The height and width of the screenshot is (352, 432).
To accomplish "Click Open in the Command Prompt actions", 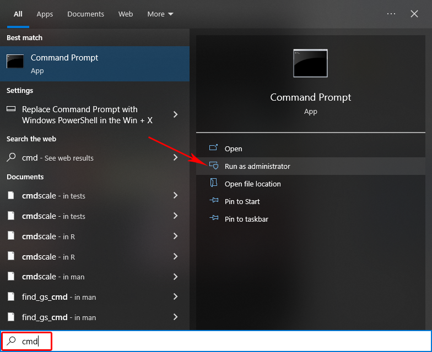I will tap(311, 148).
